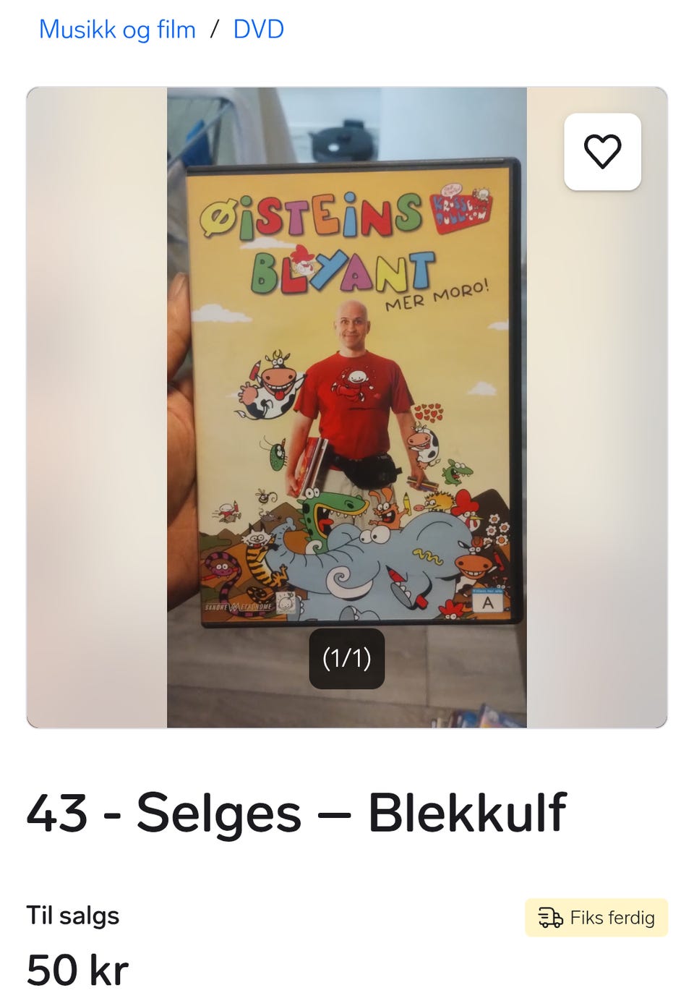Click the 'A' age rating icon on the cover
694x998 pixels.
489,602
